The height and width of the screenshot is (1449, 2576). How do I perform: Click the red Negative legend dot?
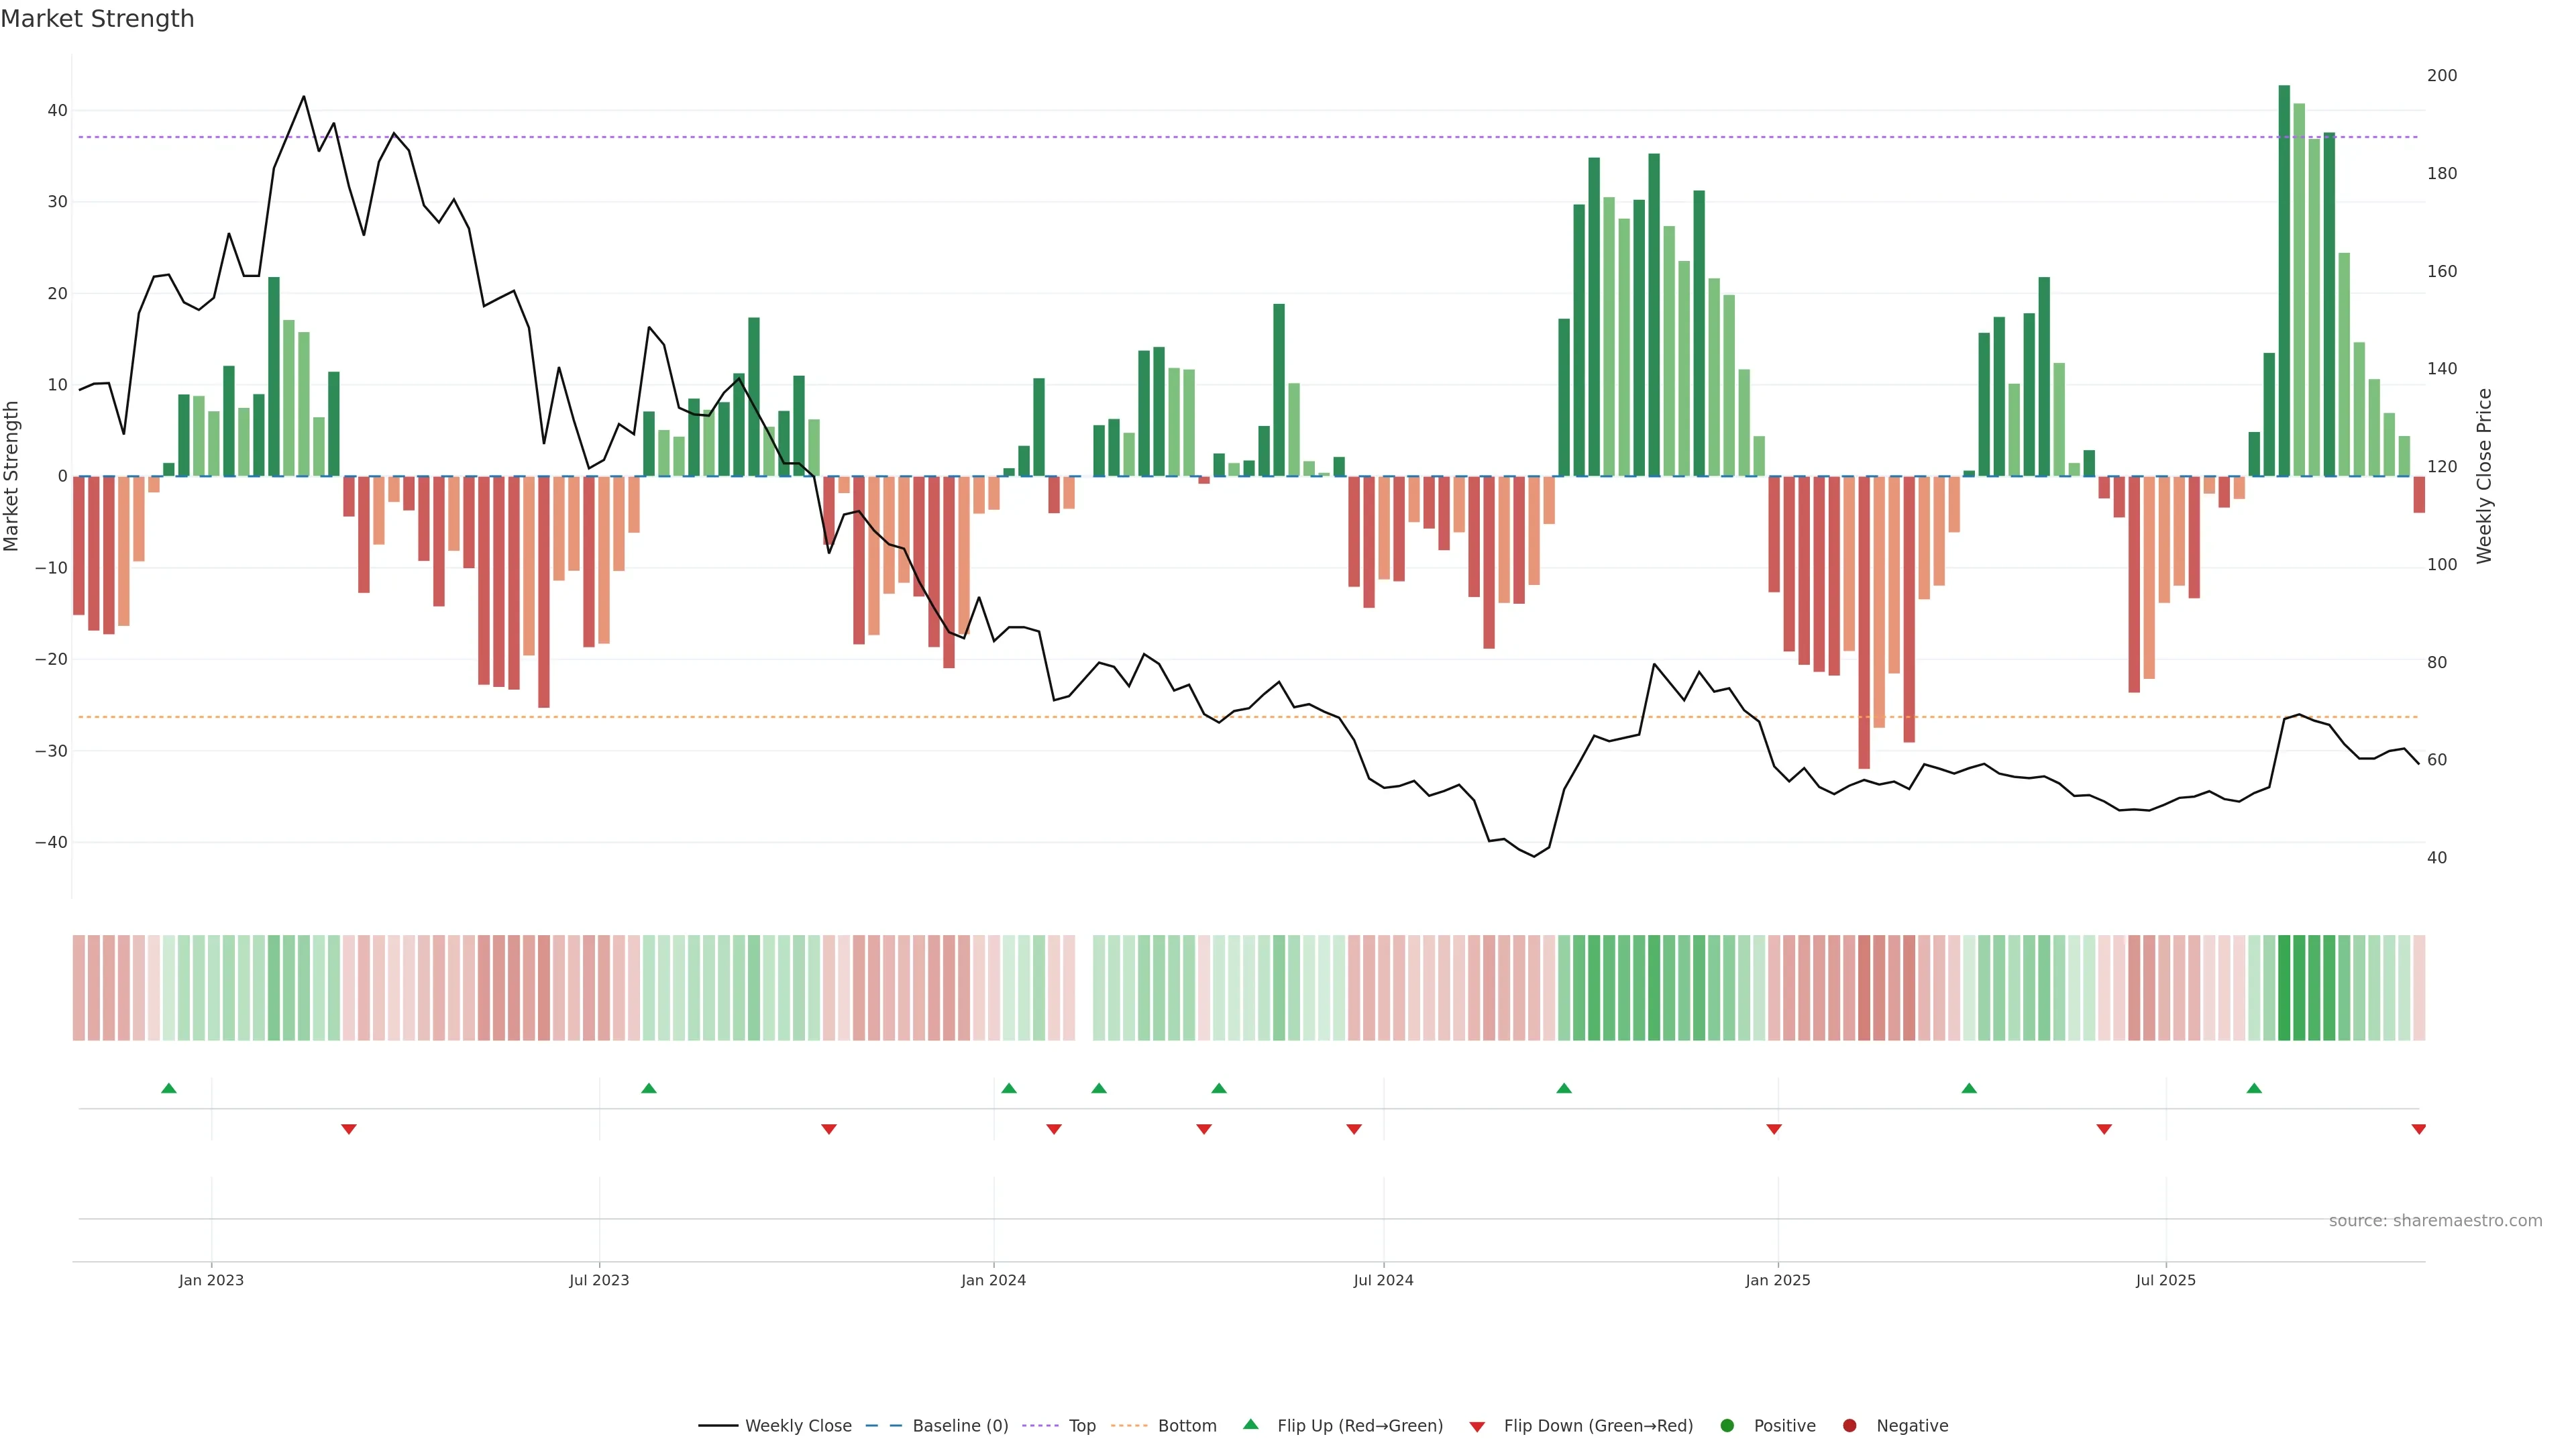[1849, 1425]
